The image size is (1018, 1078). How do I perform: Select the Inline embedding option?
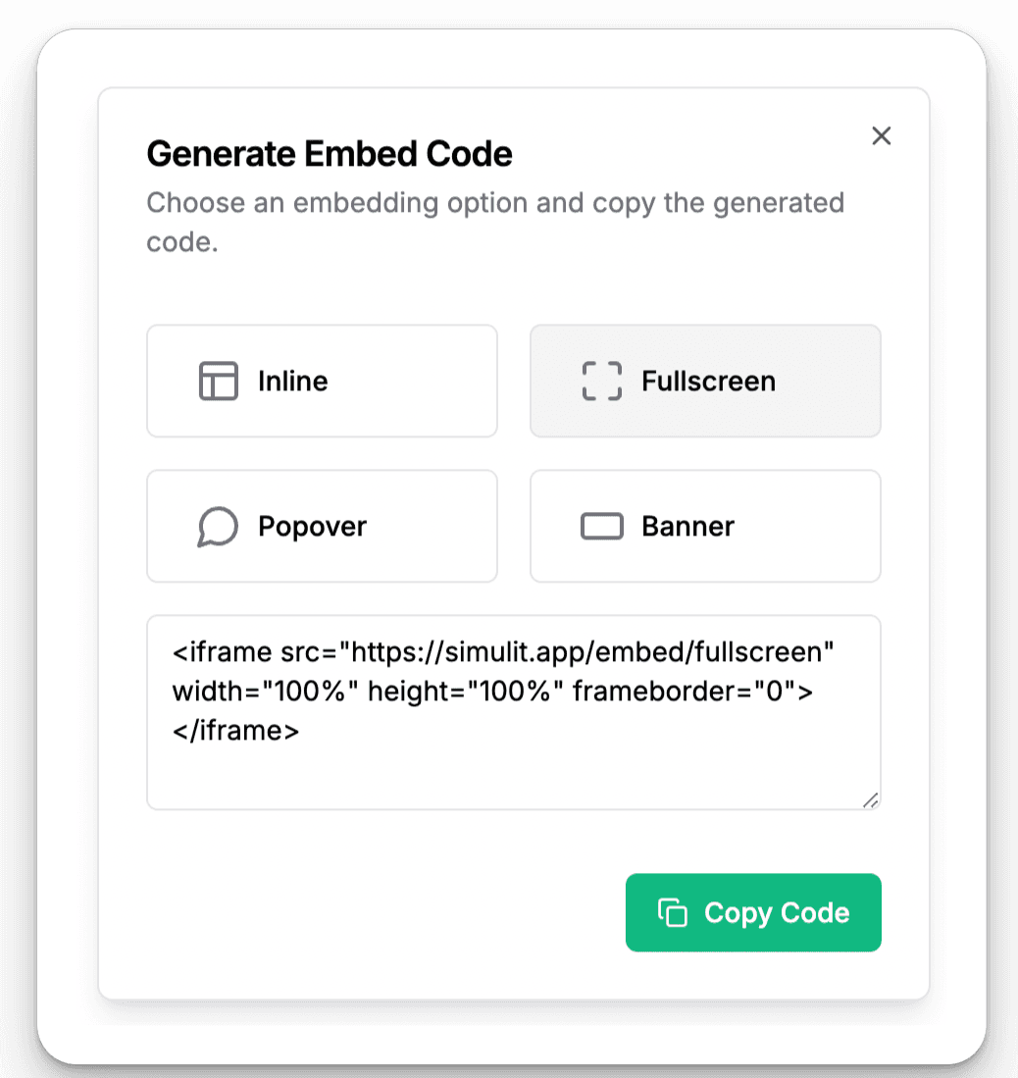pos(322,382)
